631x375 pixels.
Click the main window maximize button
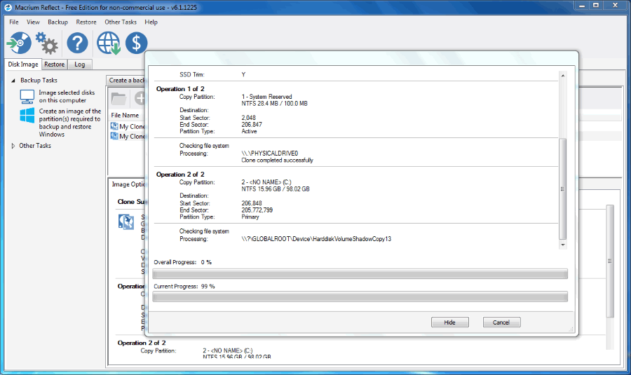click(x=596, y=6)
